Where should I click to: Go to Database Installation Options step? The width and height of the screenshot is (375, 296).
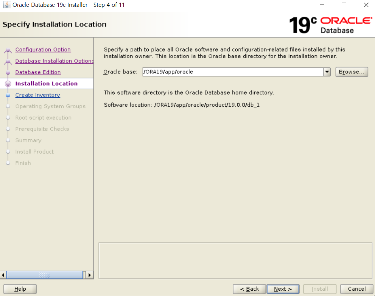click(x=54, y=61)
